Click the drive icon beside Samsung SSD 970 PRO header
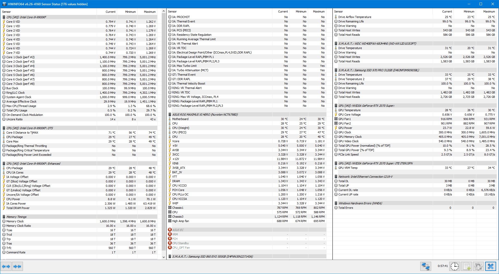The image size is (499, 274). tap(336, 70)
